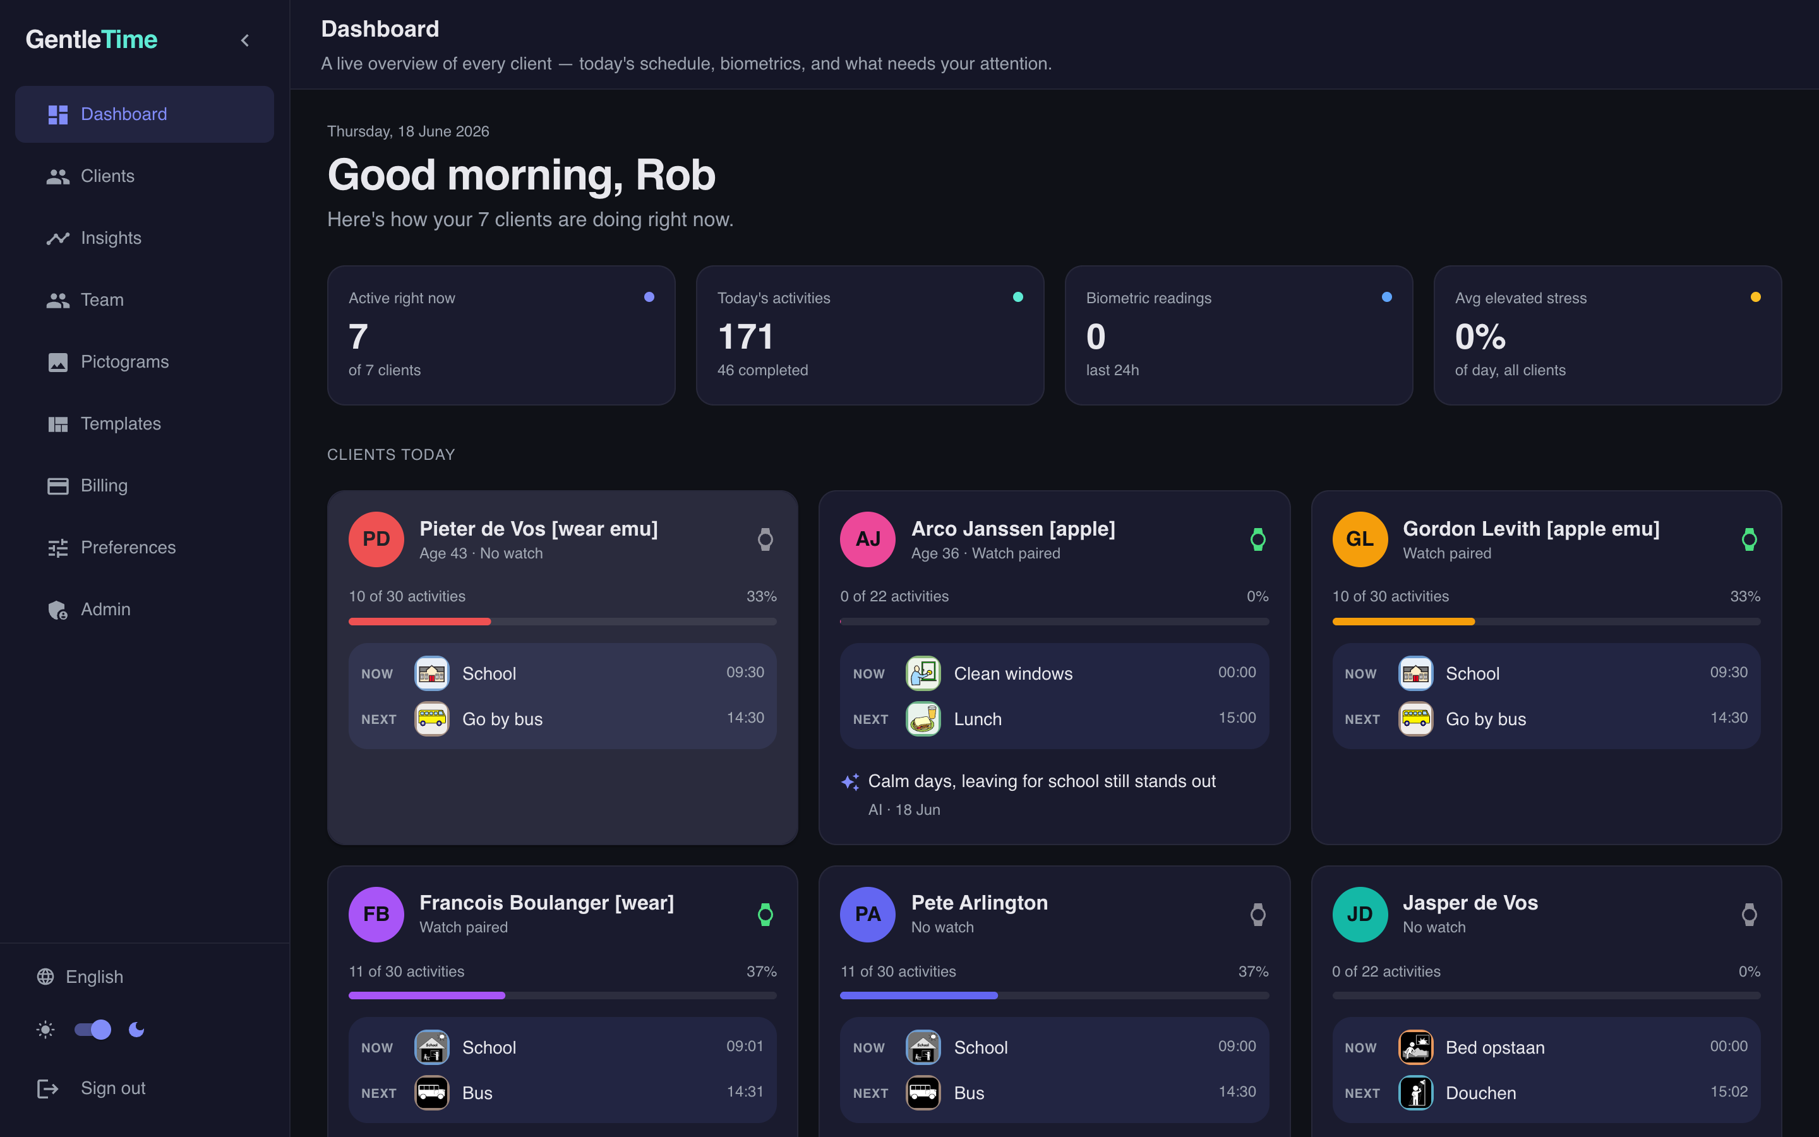Open the Active right now stat card
This screenshot has width=1819, height=1137.
(x=501, y=335)
